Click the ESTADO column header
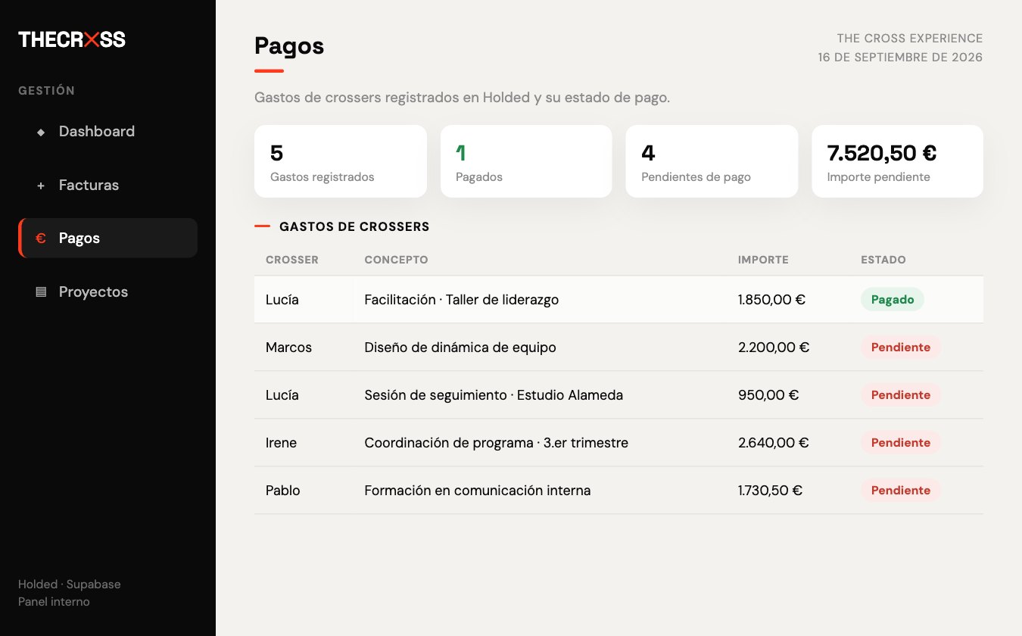1022x636 pixels. pos(883,260)
